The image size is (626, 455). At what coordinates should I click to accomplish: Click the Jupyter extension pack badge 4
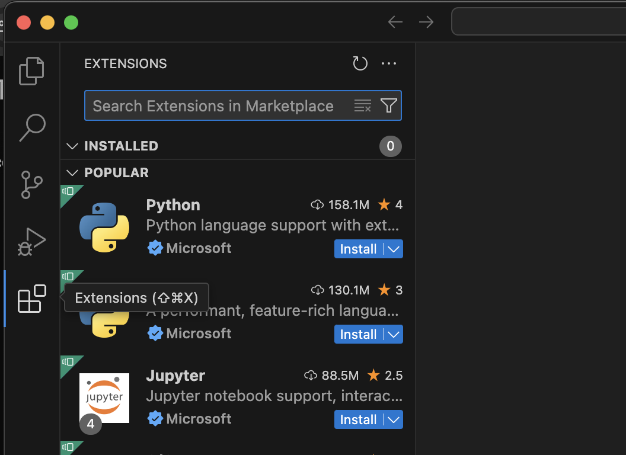tap(91, 424)
